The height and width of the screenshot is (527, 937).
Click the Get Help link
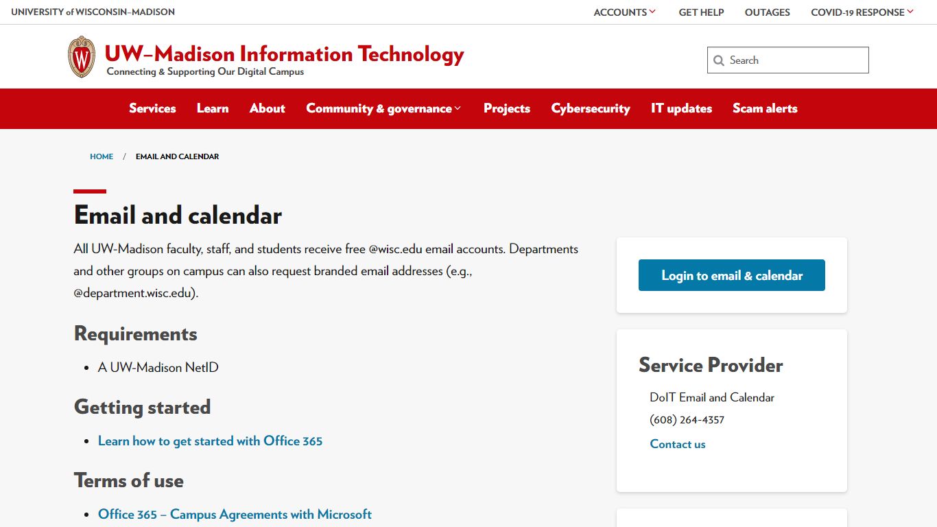[x=701, y=12]
